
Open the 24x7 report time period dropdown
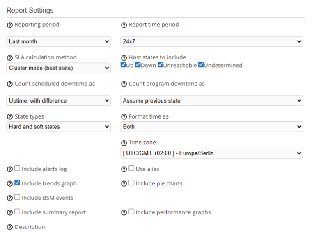(x=212, y=41)
